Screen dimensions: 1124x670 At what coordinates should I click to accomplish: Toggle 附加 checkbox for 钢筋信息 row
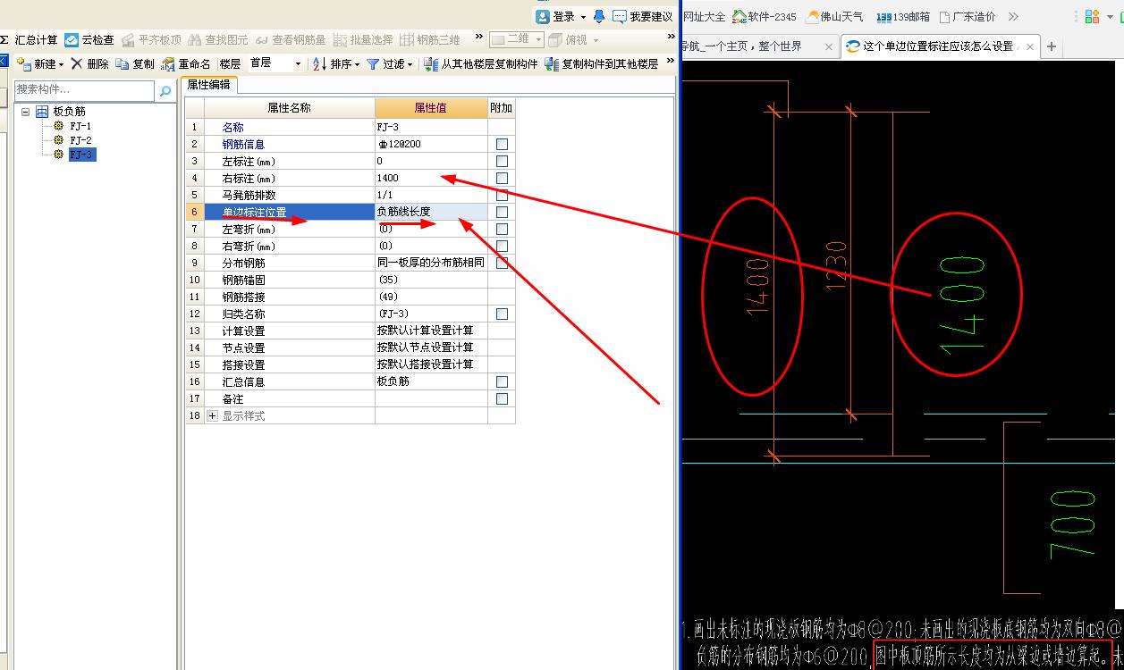click(x=502, y=144)
